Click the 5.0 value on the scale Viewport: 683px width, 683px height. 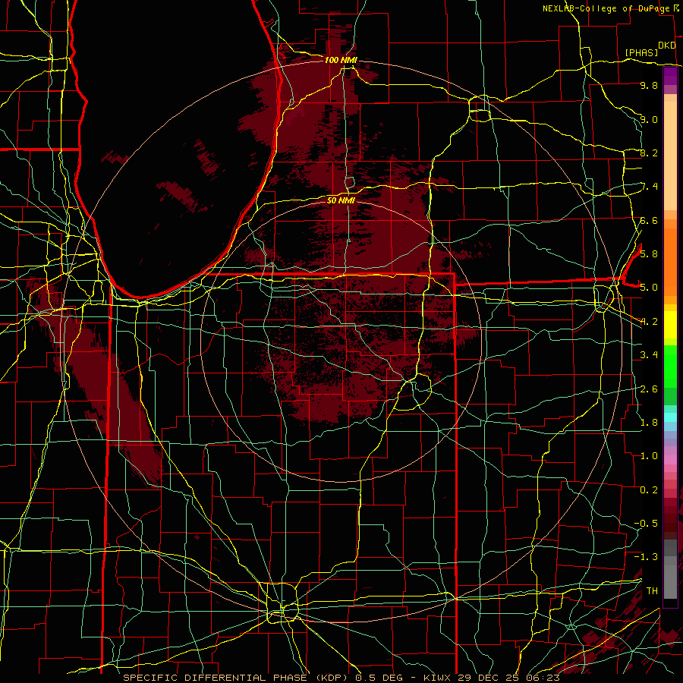coord(649,288)
